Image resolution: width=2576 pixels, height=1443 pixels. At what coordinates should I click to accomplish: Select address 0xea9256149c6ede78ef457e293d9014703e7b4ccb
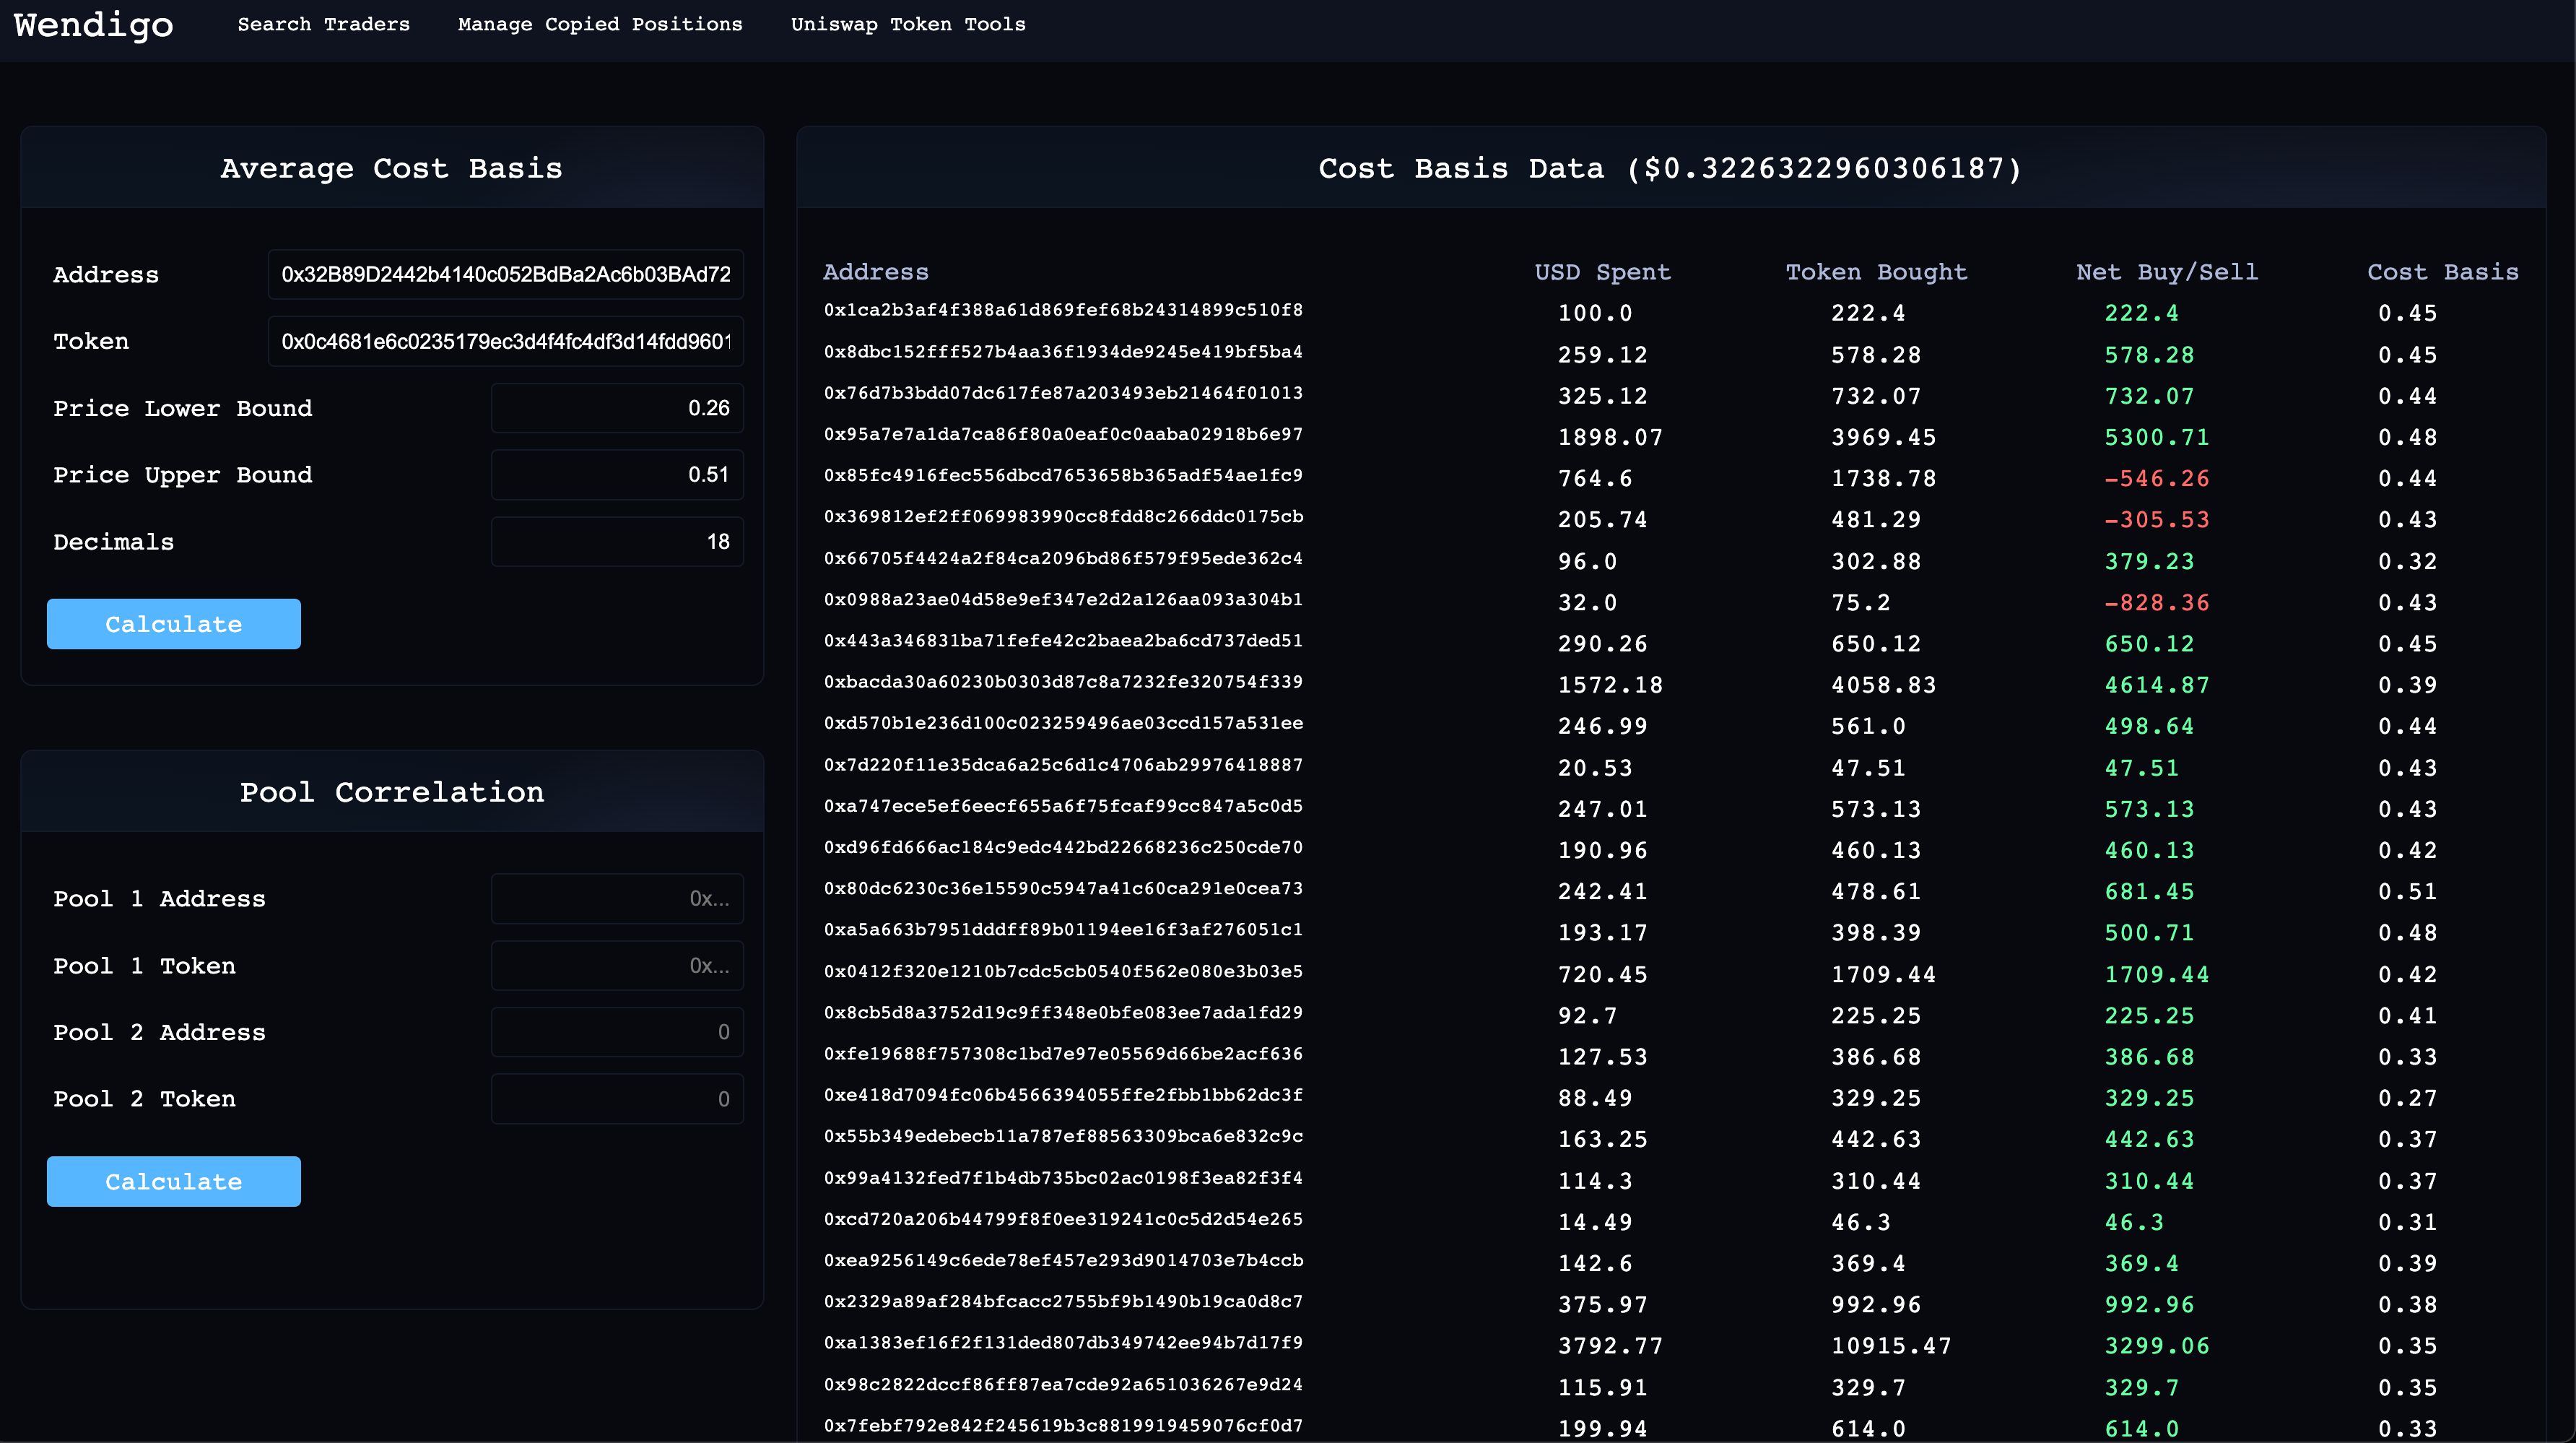click(x=1063, y=1260)
